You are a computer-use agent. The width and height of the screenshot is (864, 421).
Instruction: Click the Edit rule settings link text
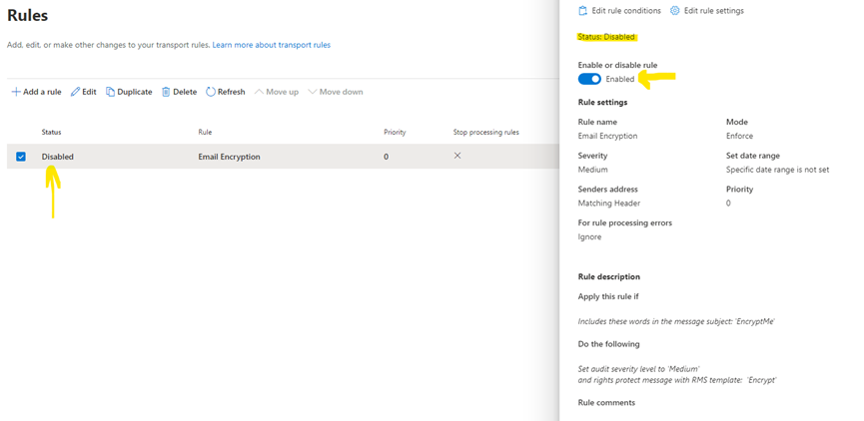coord(714,11)
